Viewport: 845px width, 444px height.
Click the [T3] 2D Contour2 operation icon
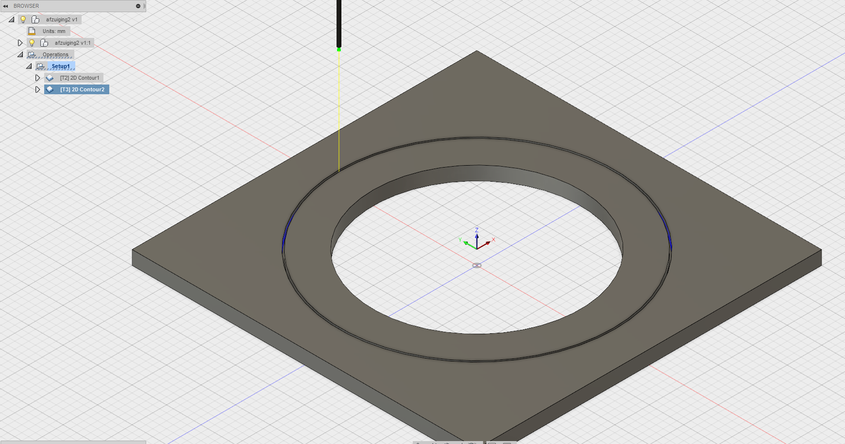(50, 89)
